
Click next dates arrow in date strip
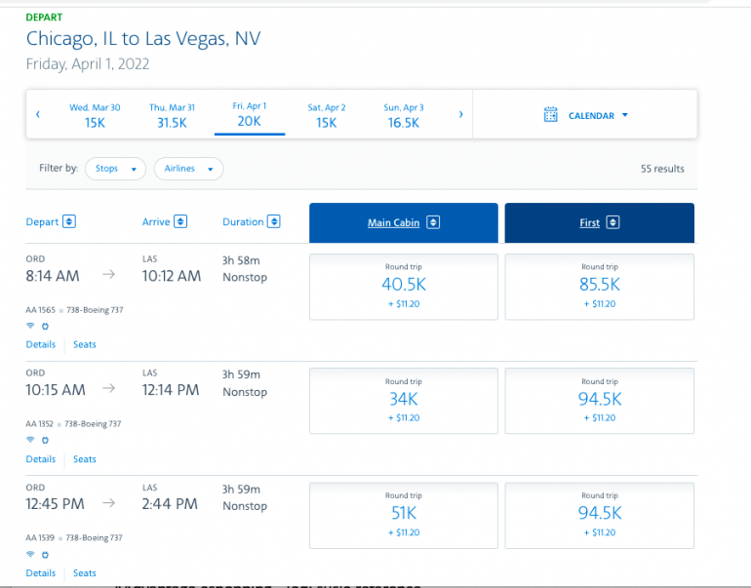(460, 114)
